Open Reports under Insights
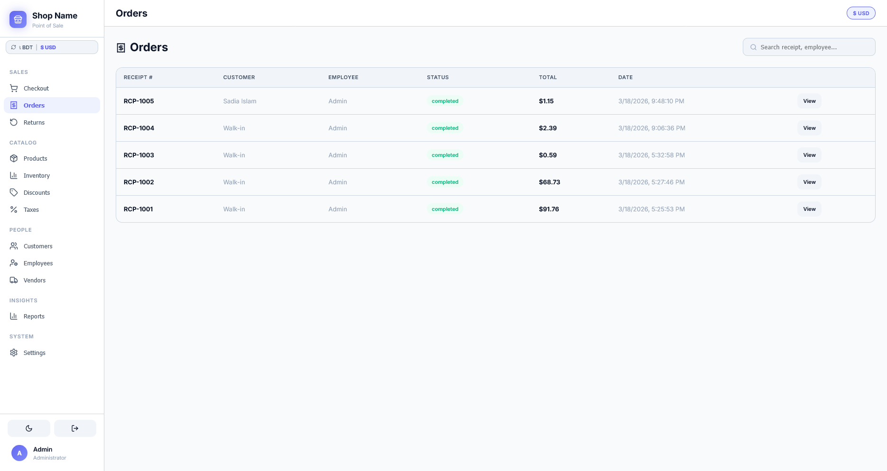Image resolution: width=887 pixels, height=471 pixels. pos(34,317)
